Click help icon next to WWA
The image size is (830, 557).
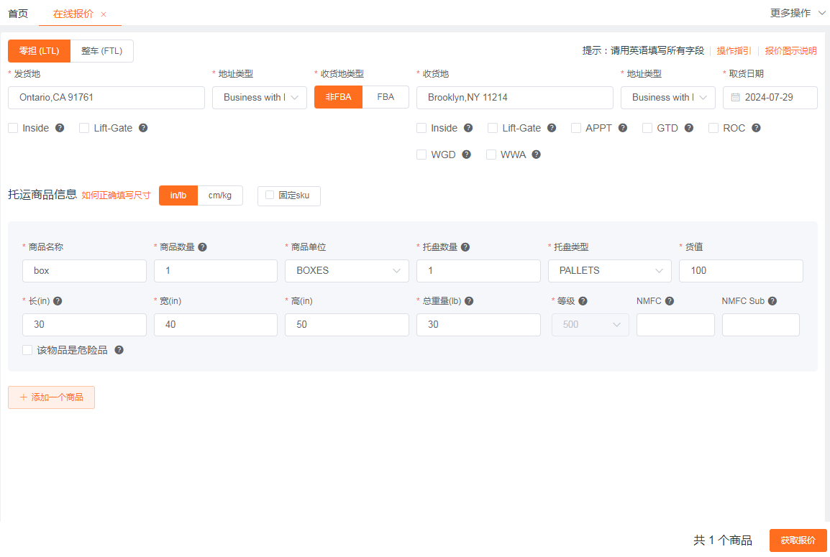pos(536,155)
